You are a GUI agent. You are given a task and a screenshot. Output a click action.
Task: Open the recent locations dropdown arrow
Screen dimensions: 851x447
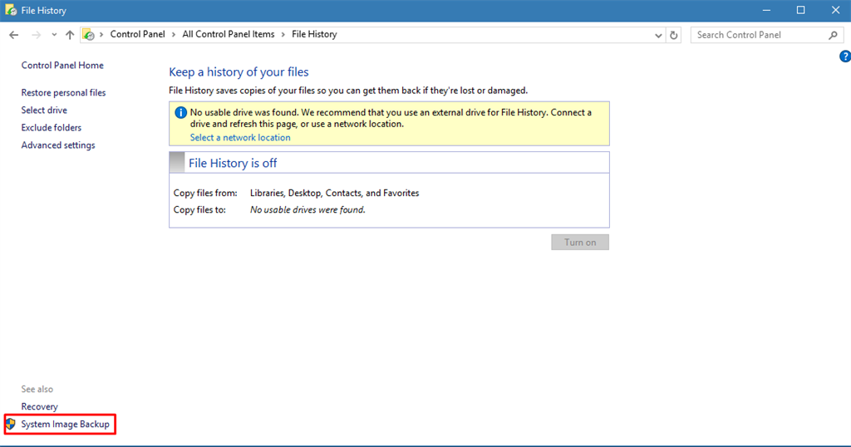tap(54, 35)
